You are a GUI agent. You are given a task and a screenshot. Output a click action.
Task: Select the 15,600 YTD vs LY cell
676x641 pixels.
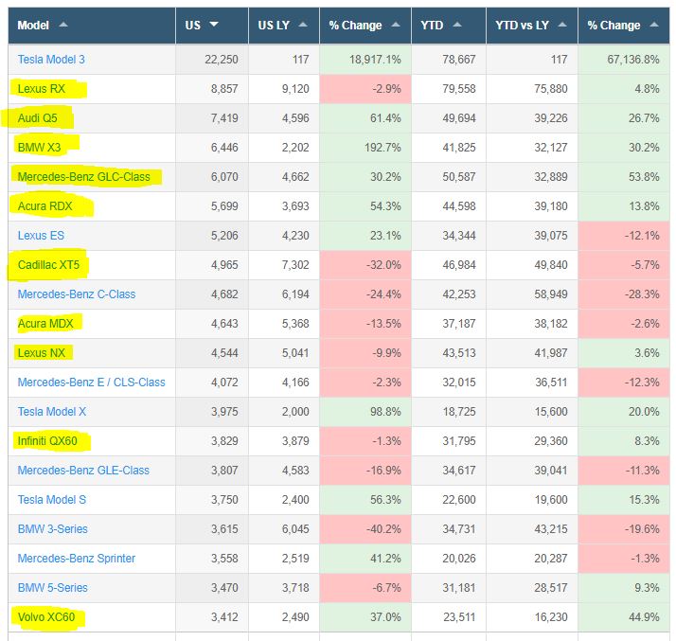tap(532, 411)
